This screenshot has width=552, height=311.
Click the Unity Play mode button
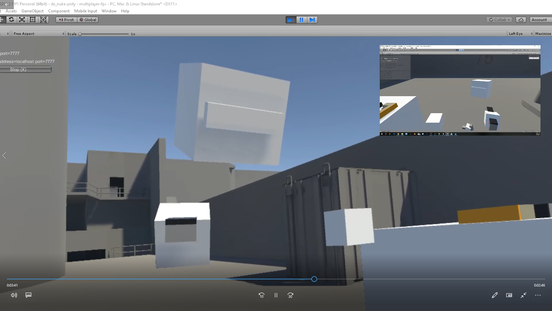coord(290,20)
